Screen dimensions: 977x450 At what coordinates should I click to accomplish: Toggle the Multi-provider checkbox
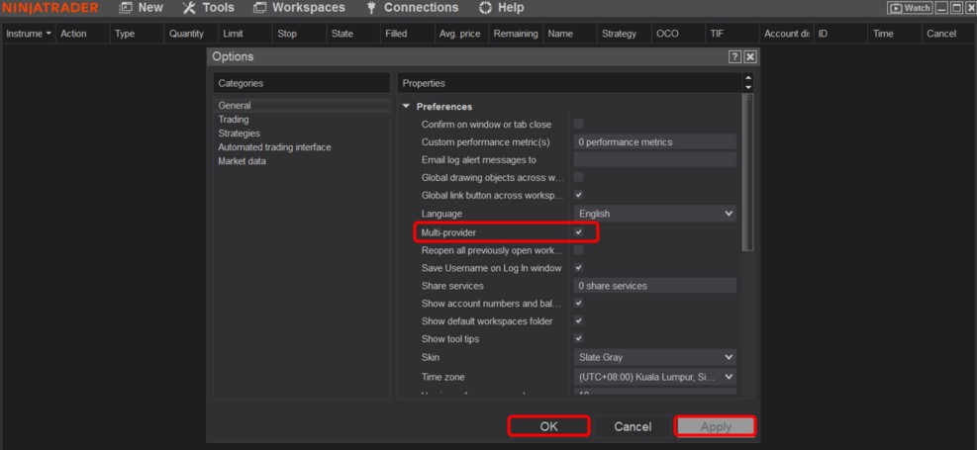click(579, 232)
